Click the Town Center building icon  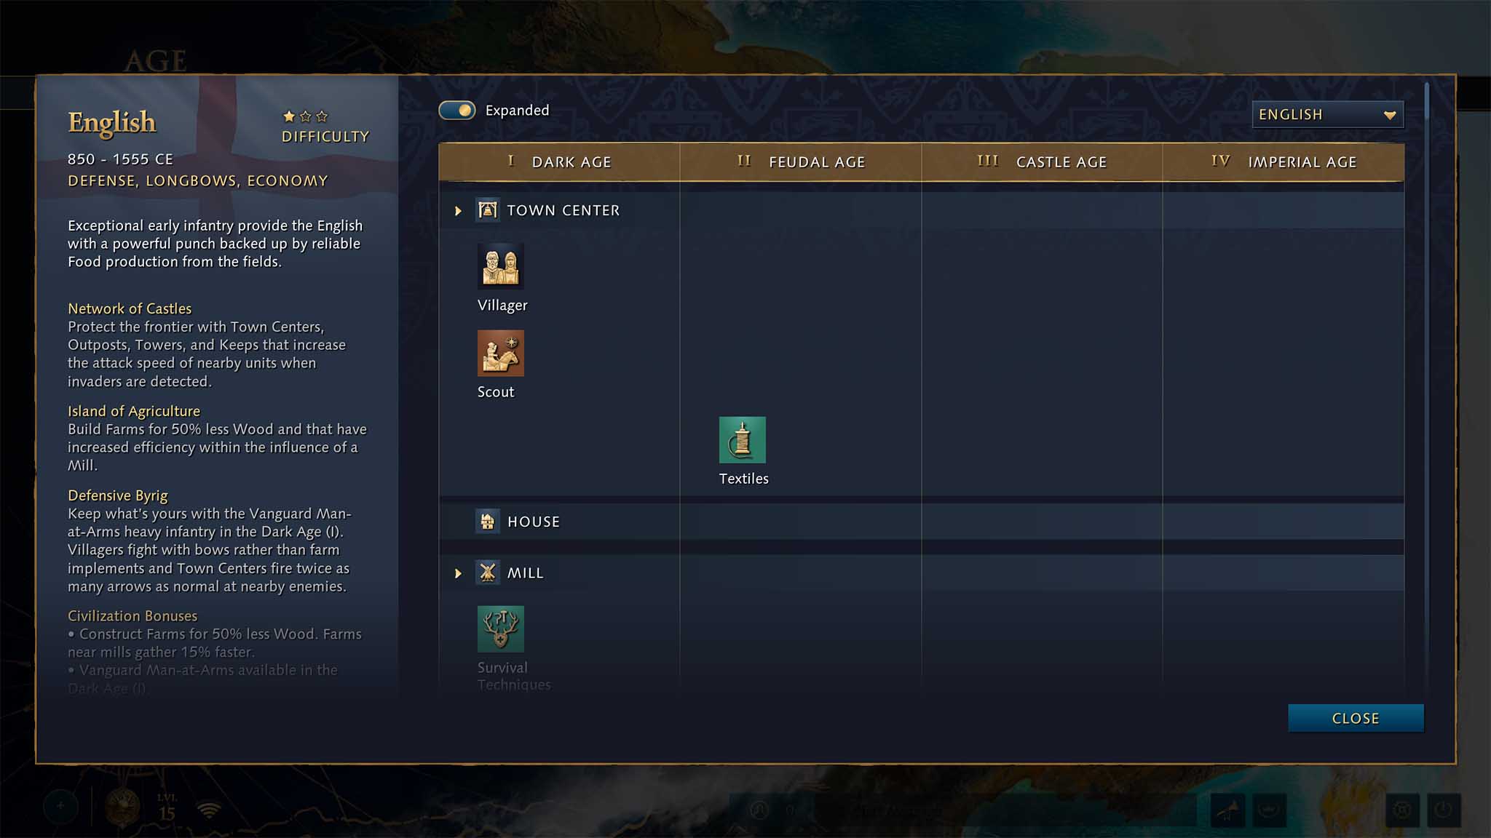[x=487, y=210]
